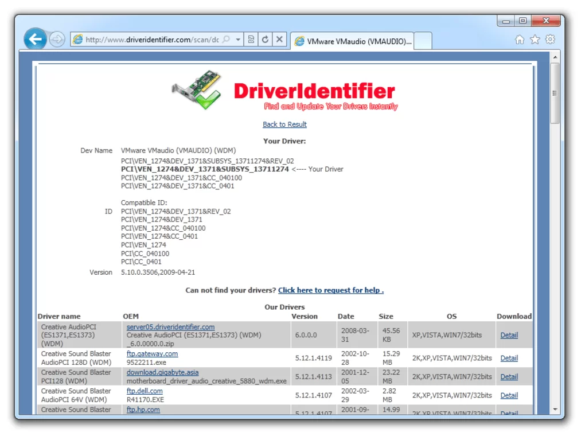Image resolution: width=585 pixels, height=440 pixels.
Task: Open the address bar history dropdown
Action: click(x=239, y=39)
